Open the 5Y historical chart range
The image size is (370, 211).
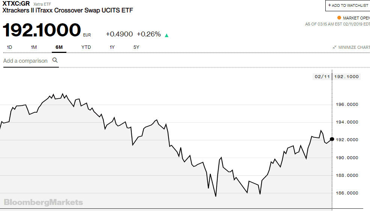(136, 47)
